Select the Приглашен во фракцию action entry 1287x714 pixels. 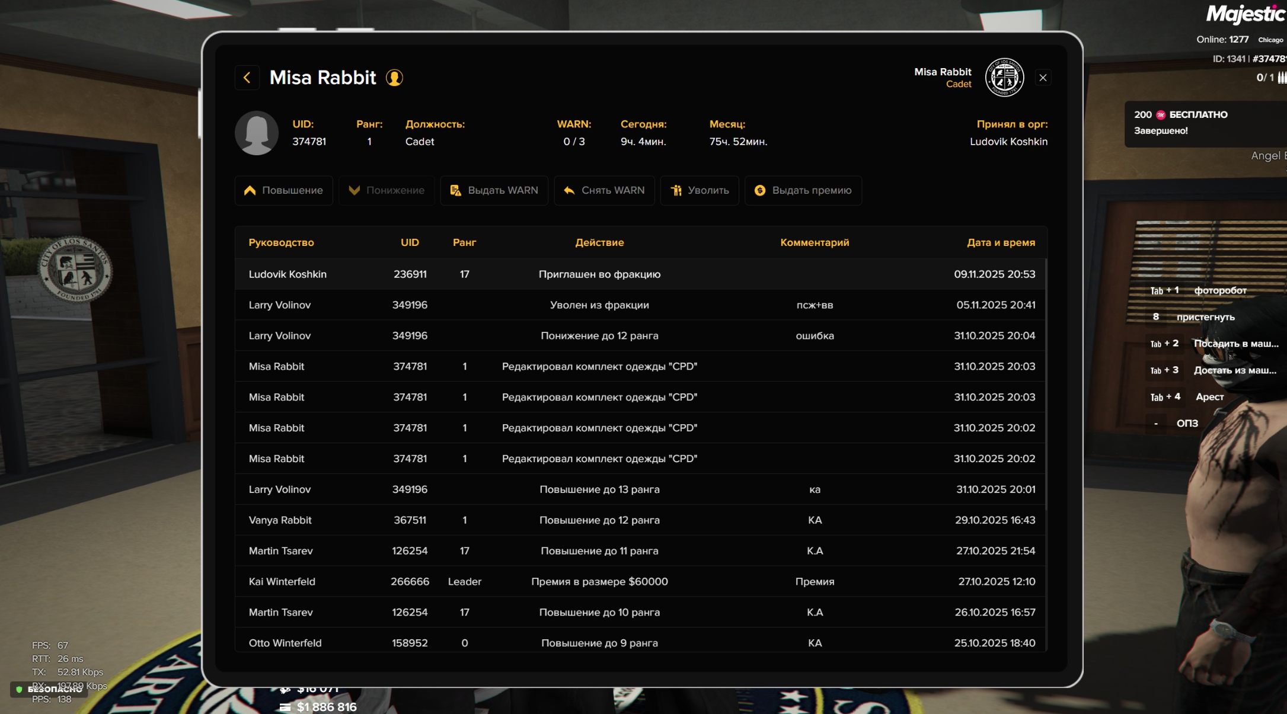[599, 274]
